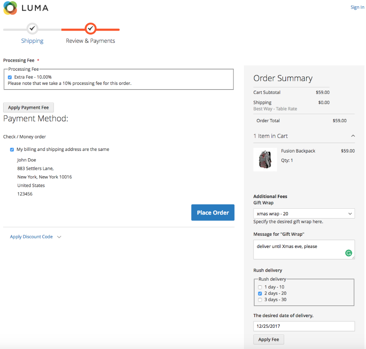The image size is (366, 349).
Task: Expand the Apply Discount Code section
Action: [35, 237]
